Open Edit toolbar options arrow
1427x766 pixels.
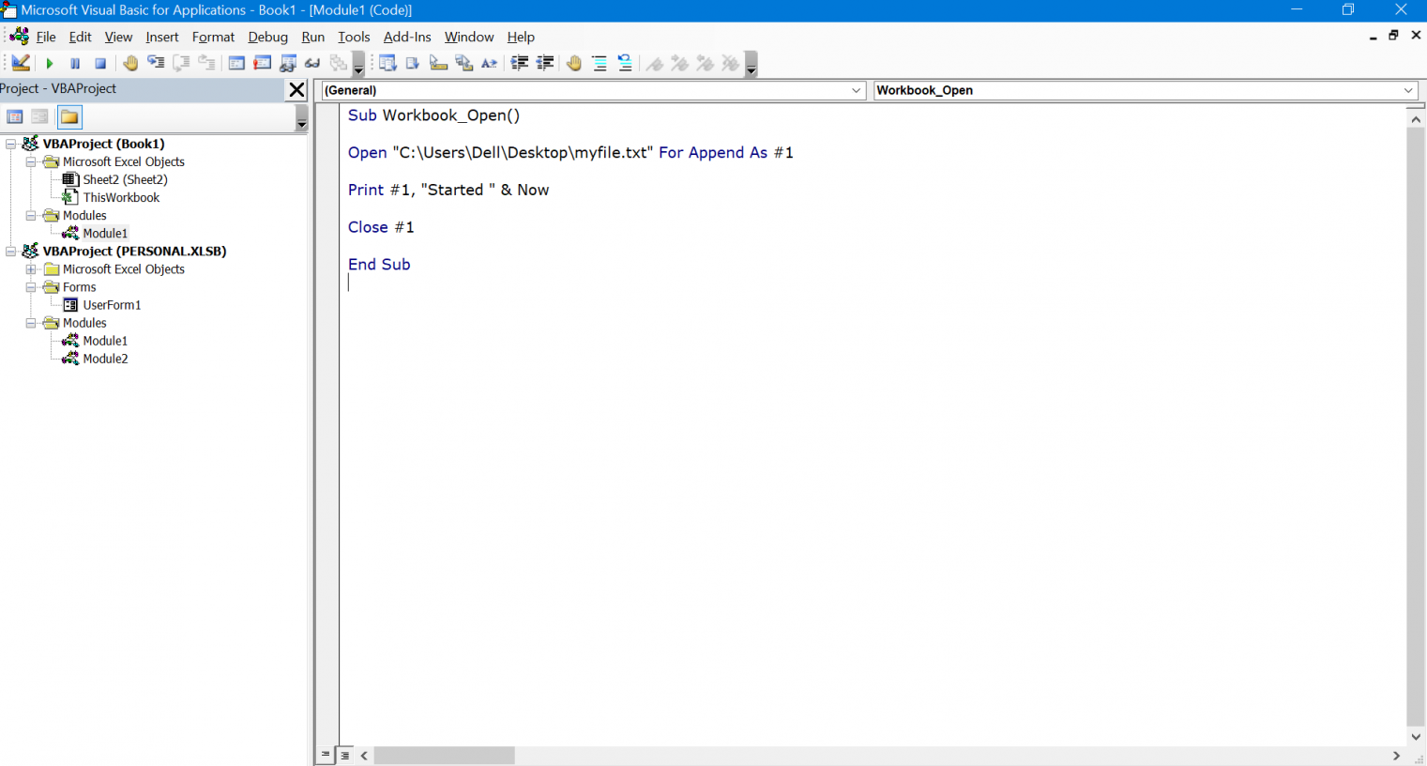point(751,64)
